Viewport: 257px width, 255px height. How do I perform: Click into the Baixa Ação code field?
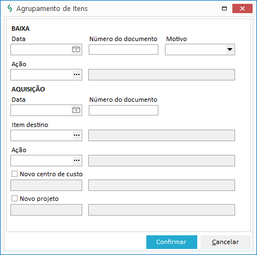[42, 74]
